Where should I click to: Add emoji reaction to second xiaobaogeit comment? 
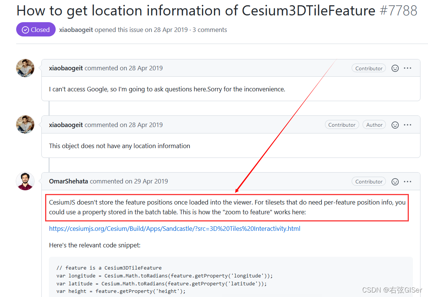395,125
